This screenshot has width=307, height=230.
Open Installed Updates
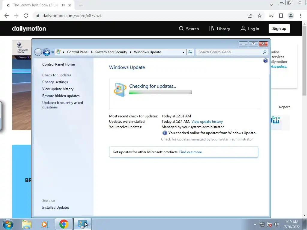(55, 208)
